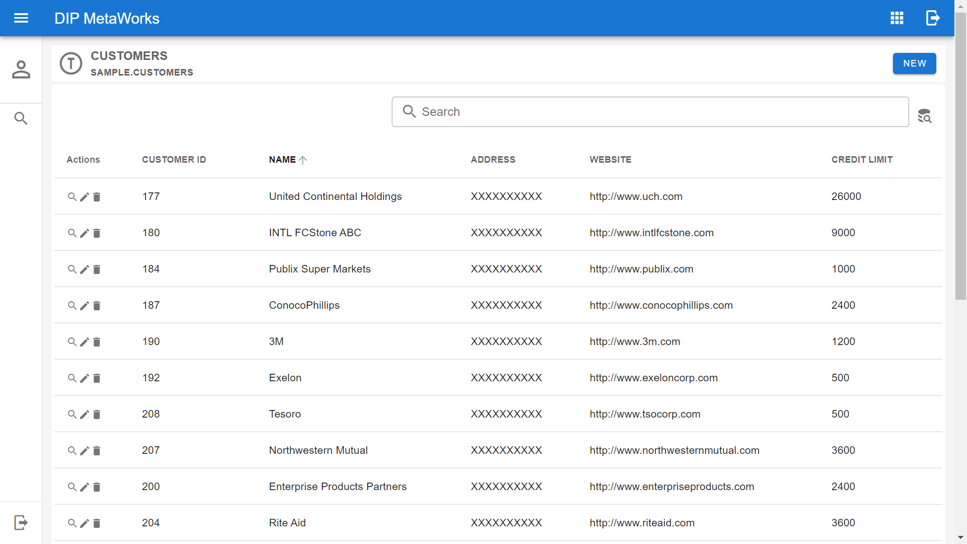
Task: Sort by ADDRESS column header
Action: pos(493,160)
